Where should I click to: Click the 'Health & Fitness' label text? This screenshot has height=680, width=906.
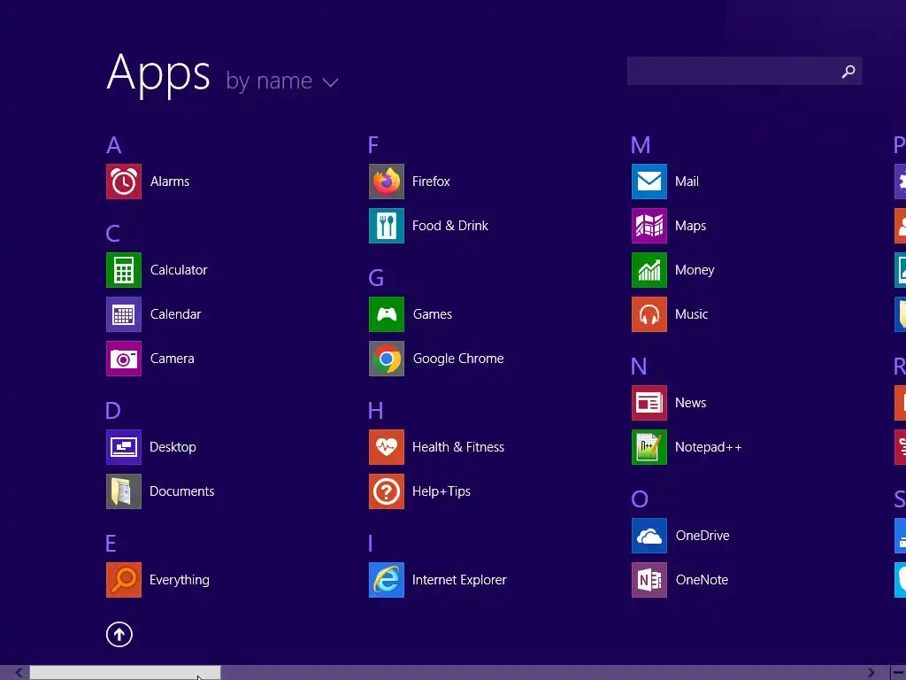pos(458,447)
